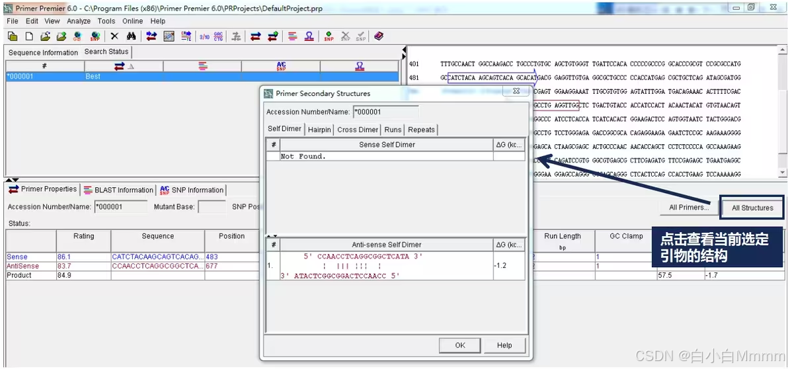Screen dimensions: 788x369
Task: Click the GB globe toolbar icon
Action: tap(77, 36)
